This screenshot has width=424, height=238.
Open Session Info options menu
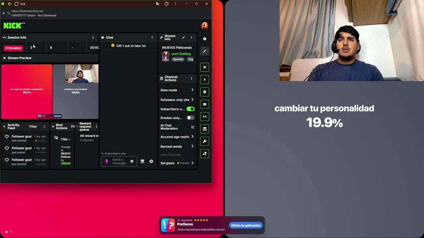coord(93,37)
